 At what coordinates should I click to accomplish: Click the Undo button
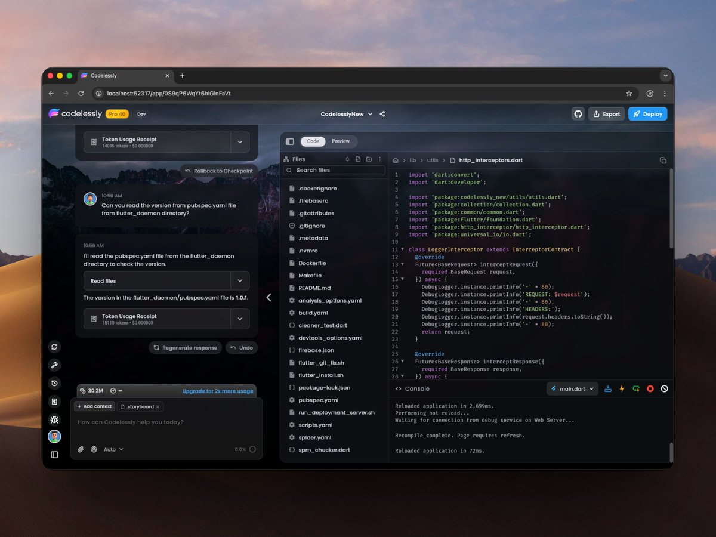click(x=242, y=348)
